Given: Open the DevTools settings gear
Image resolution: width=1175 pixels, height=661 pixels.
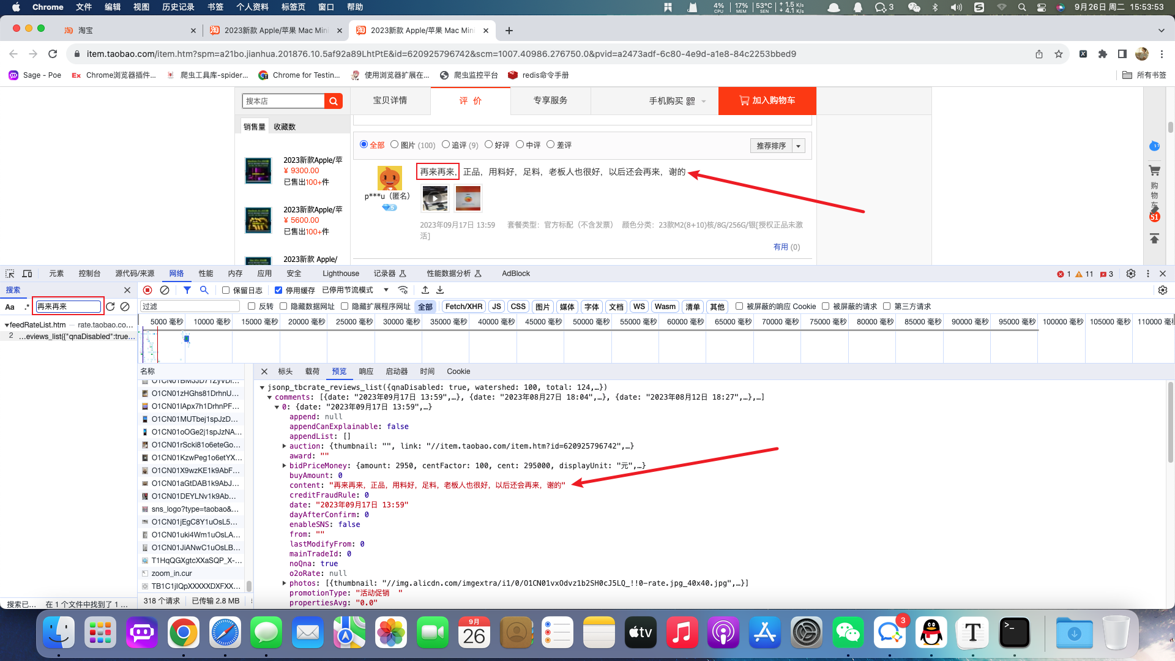Looking at the screenshot, I should (x=1131, y=274).
